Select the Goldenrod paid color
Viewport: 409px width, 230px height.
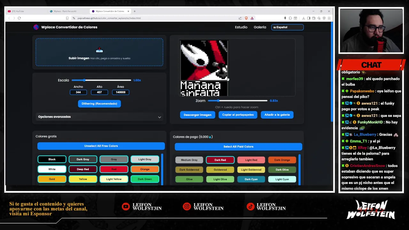[220, 170]
